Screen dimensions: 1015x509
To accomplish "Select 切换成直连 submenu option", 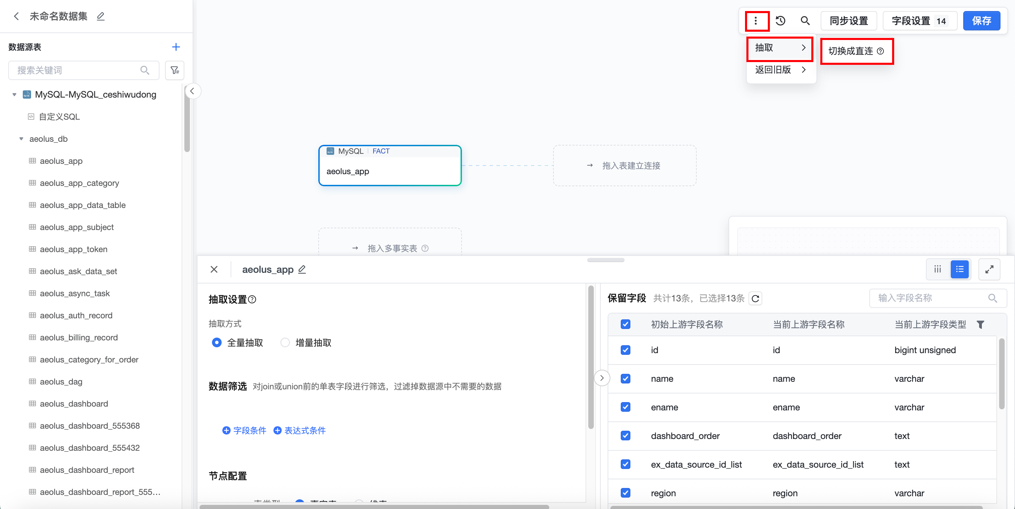I will click(x=851, y=51).
